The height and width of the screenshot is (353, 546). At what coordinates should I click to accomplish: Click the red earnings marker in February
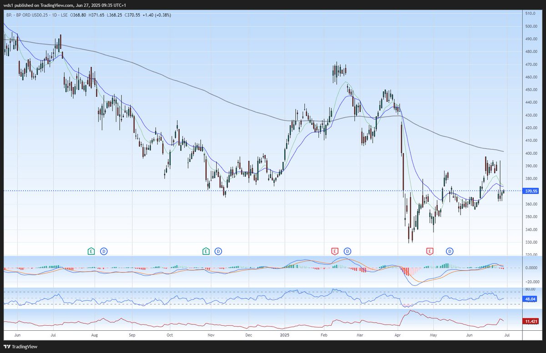[x=334, y=251]
